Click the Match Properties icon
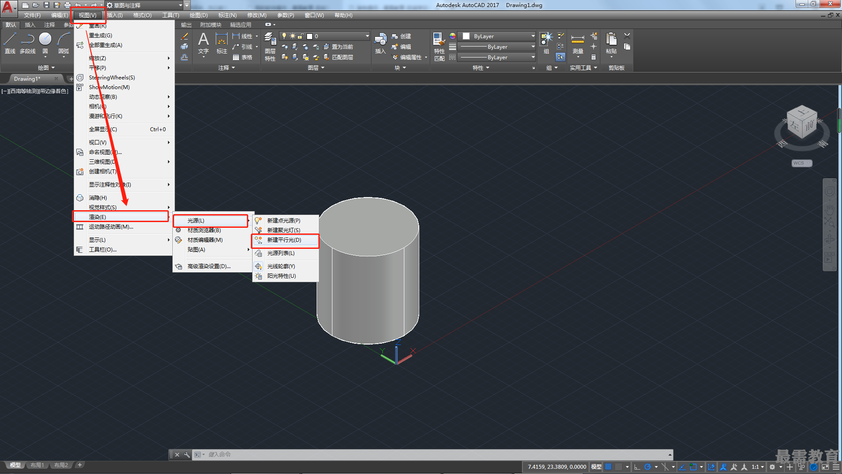The width and height of the screenshot is (842, 474). click(439, 47)
